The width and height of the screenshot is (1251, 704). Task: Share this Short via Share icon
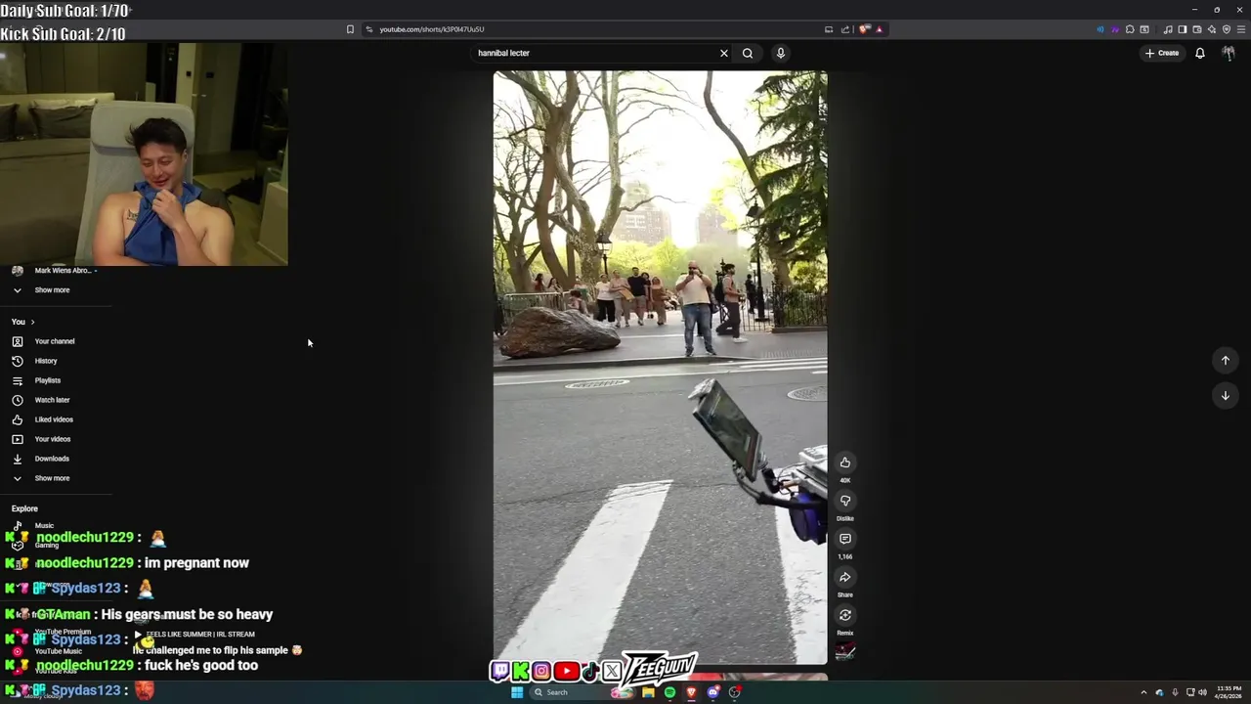845,577
